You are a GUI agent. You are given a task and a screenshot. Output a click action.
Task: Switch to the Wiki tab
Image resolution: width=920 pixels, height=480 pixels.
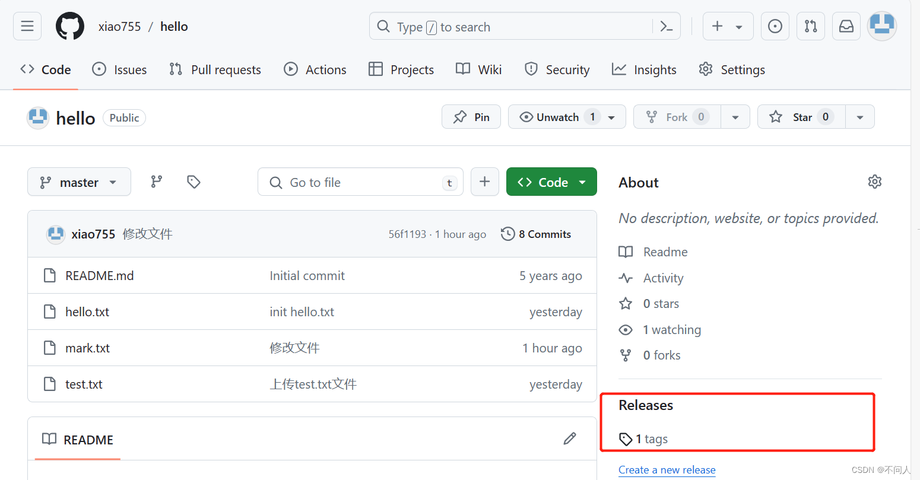479,69
